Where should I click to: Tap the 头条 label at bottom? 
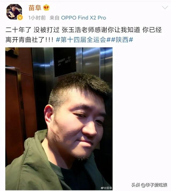(x=136, y=185)
